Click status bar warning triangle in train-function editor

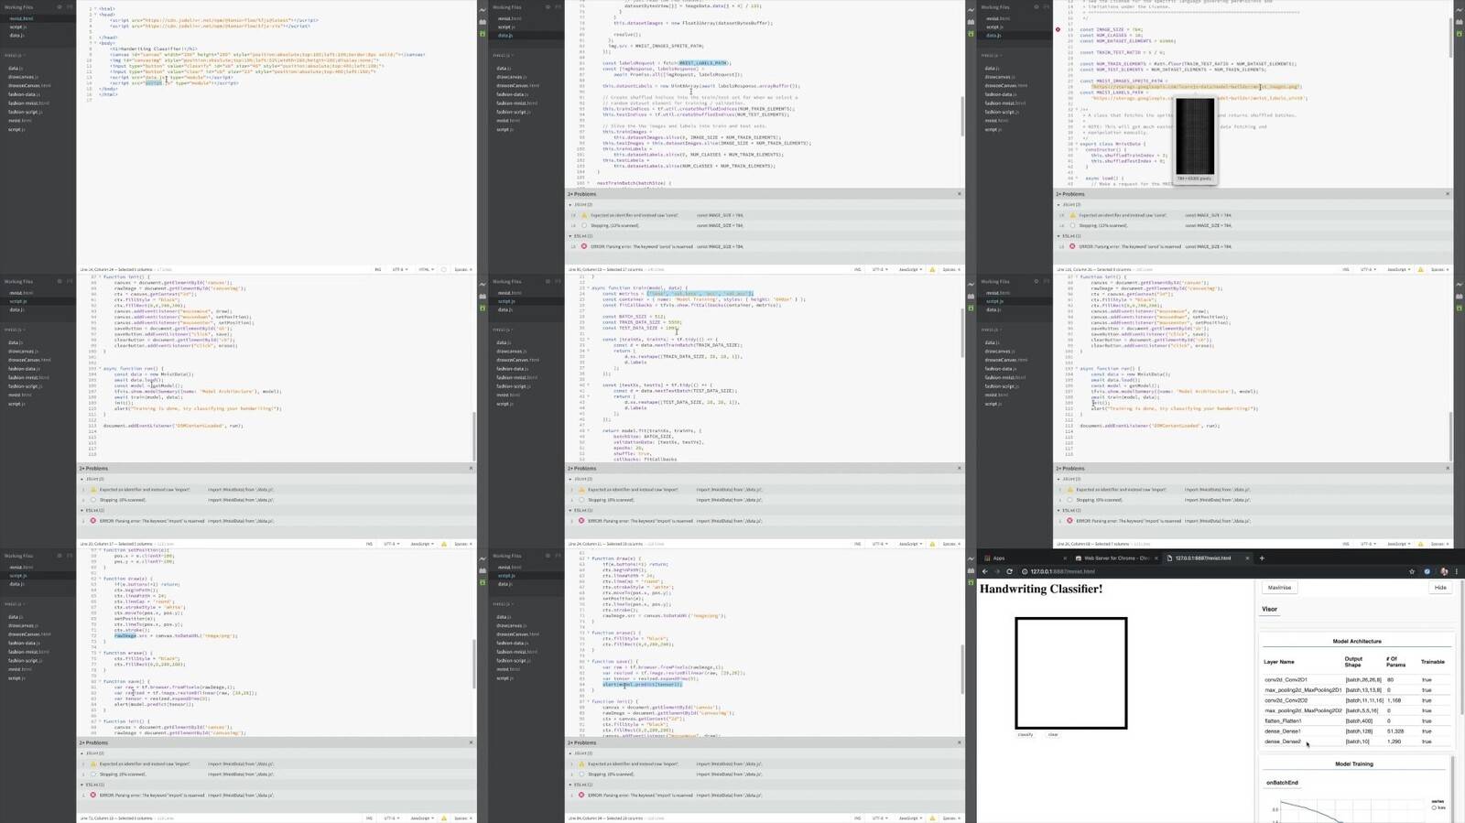(x=932, y=544)
